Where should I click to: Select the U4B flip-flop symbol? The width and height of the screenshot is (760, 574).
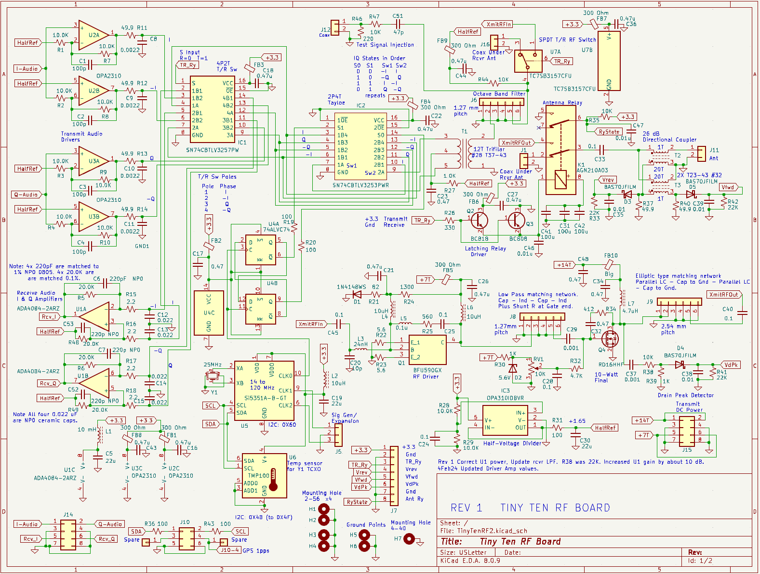coord(261,309)
